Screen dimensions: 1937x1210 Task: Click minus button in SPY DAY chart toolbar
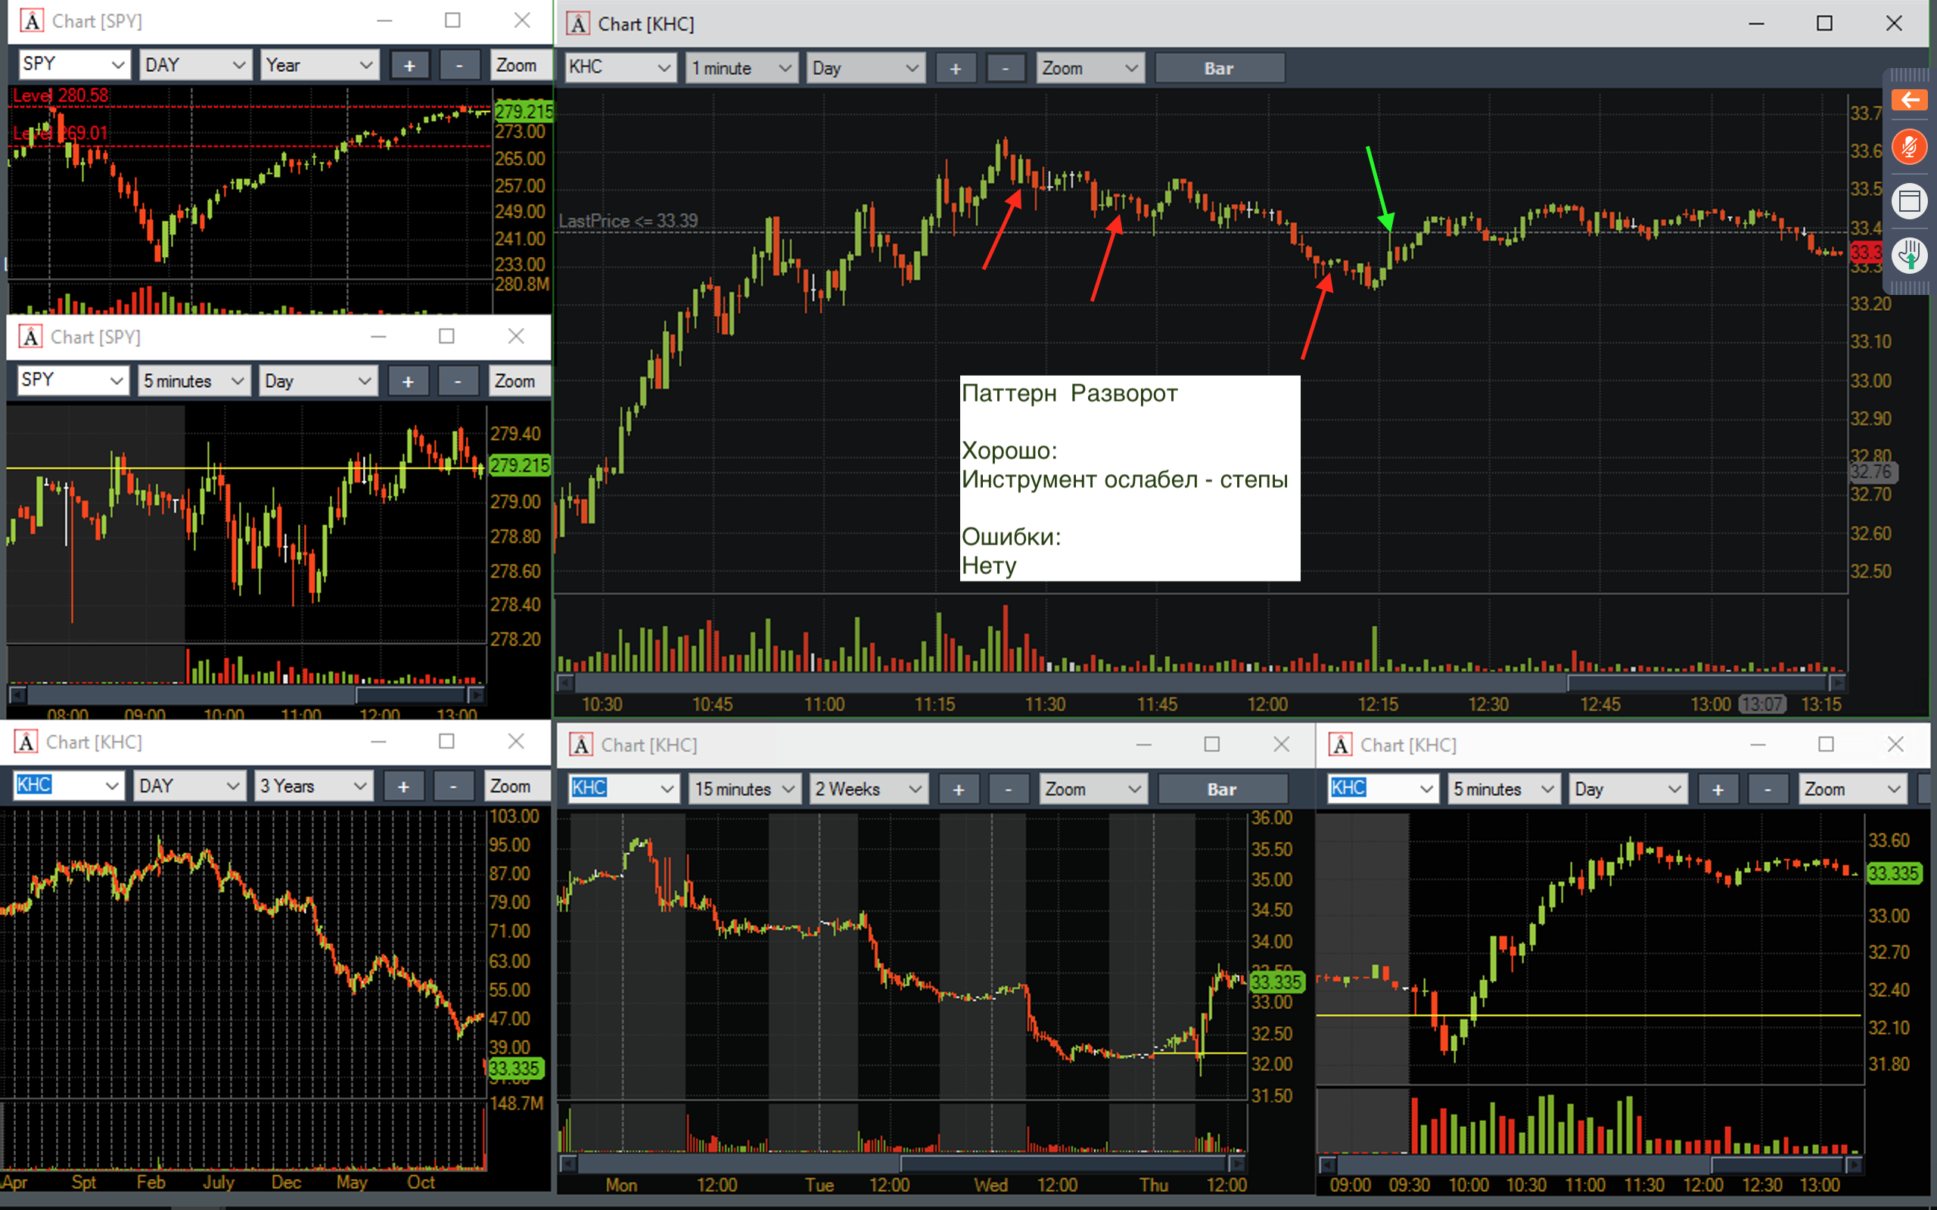[459, 66]
